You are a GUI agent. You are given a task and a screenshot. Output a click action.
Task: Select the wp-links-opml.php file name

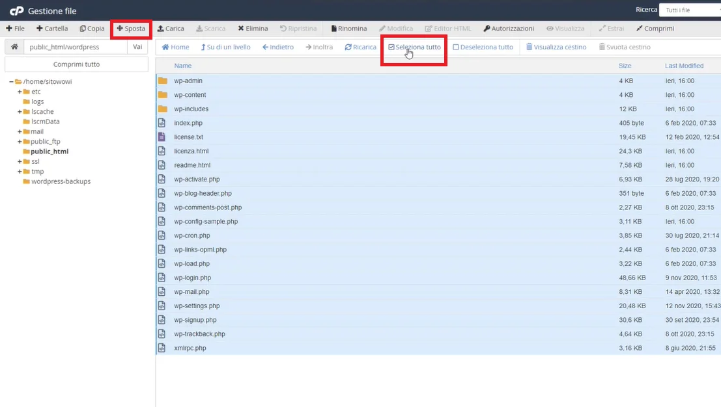pos(200,250)
